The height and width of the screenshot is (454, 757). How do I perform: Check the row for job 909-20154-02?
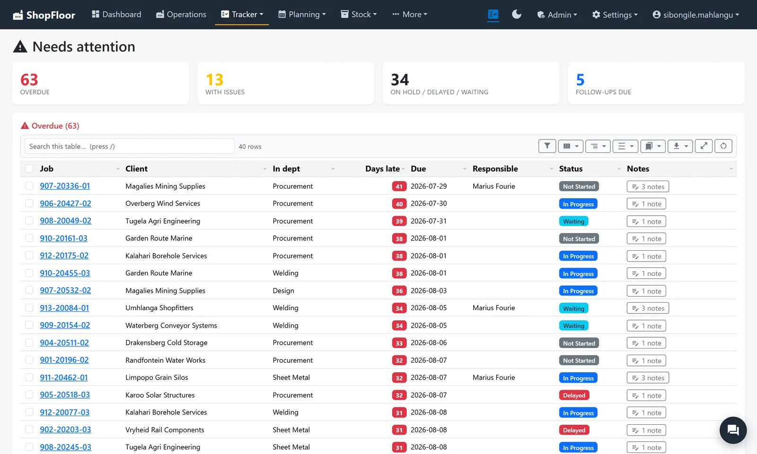(29, 325)
